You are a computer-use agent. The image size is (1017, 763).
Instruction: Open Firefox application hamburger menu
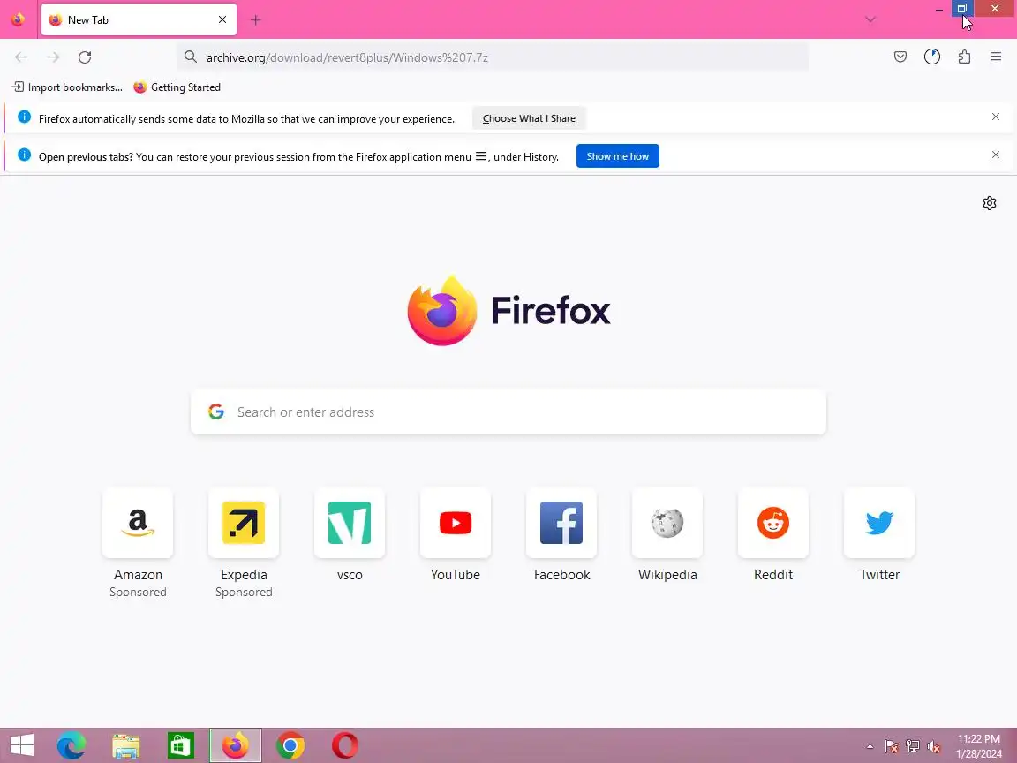click(996, 57)
